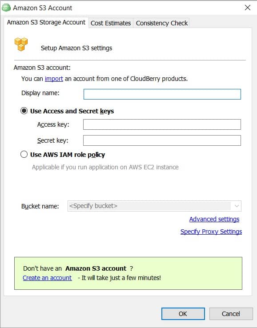
Task: Click the Cancel button
Action: tap(231, 314)
